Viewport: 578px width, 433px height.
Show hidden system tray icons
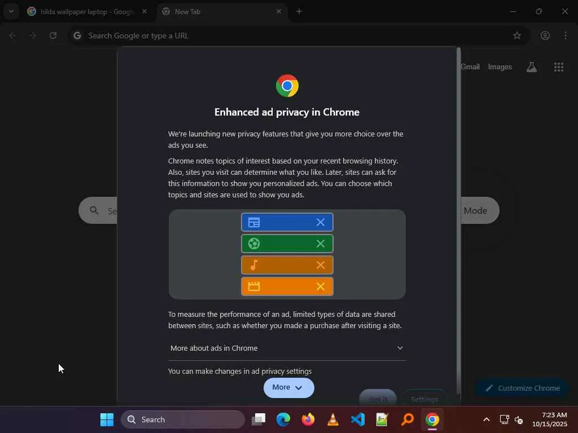486,419
